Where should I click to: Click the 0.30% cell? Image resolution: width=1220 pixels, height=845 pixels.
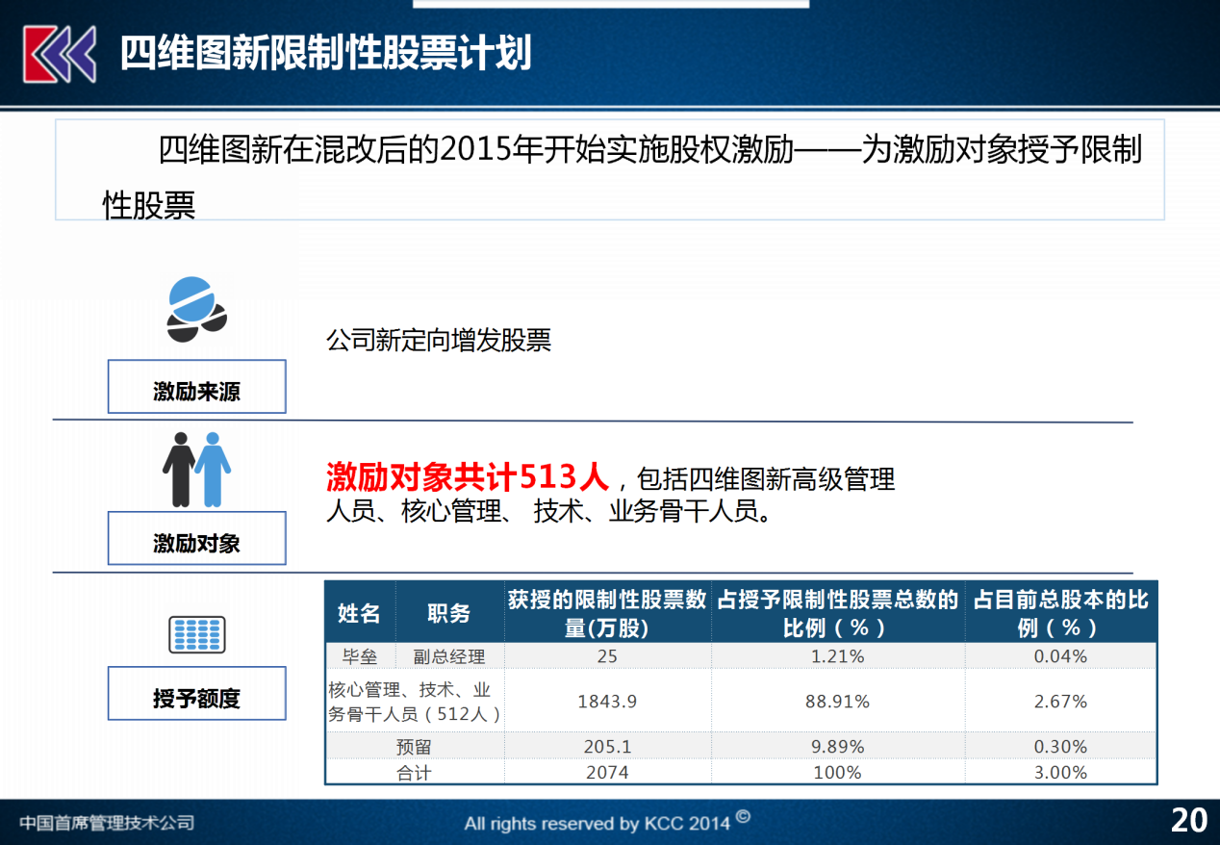1060,747
